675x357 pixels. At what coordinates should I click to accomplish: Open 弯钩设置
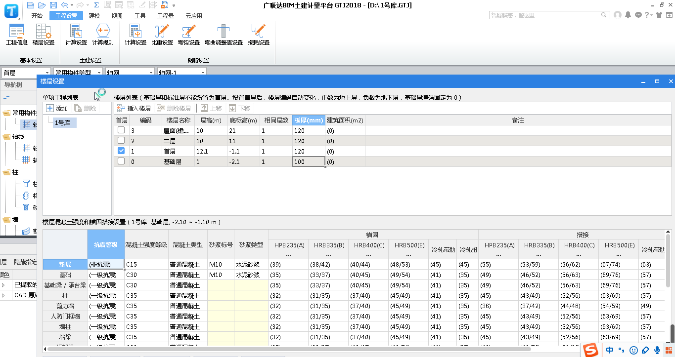(x=189, y=35)
